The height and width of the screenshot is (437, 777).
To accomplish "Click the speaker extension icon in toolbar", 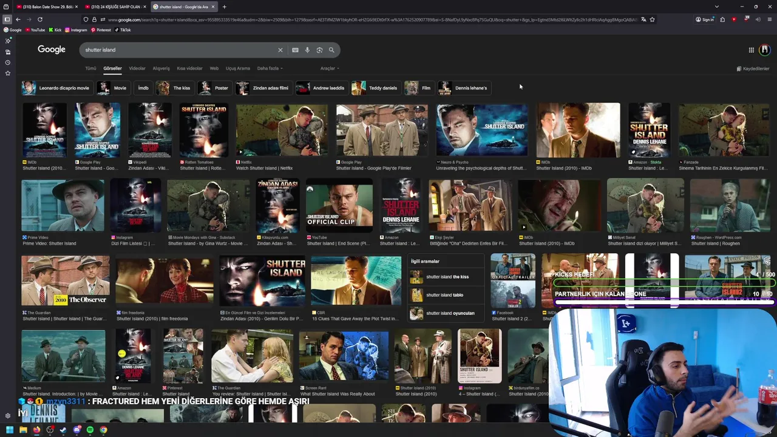I will 758,19.
